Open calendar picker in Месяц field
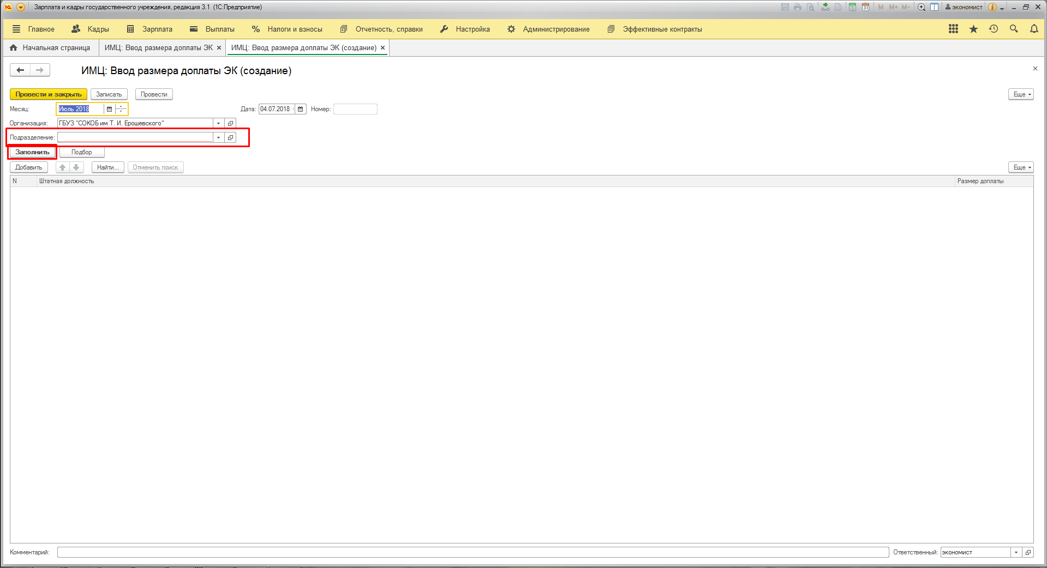The image size is (1047, 568). pyautogui.click(x=109, y=109)
